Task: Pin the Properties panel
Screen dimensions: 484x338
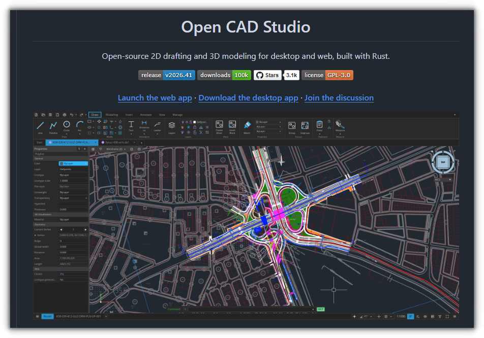Action: point(79,149)
